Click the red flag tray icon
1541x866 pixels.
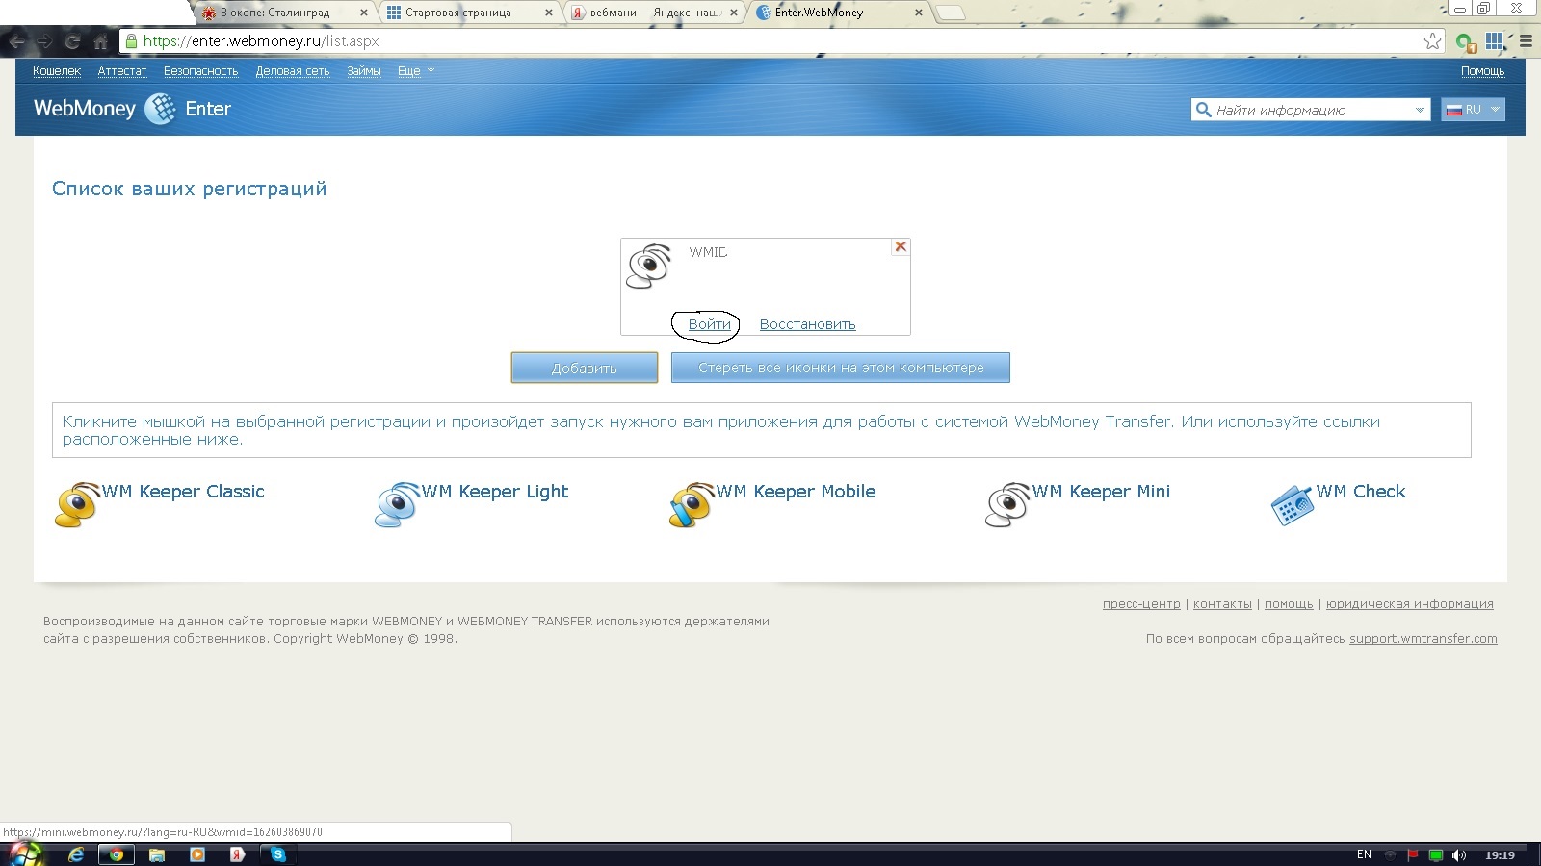[1413, 854]
